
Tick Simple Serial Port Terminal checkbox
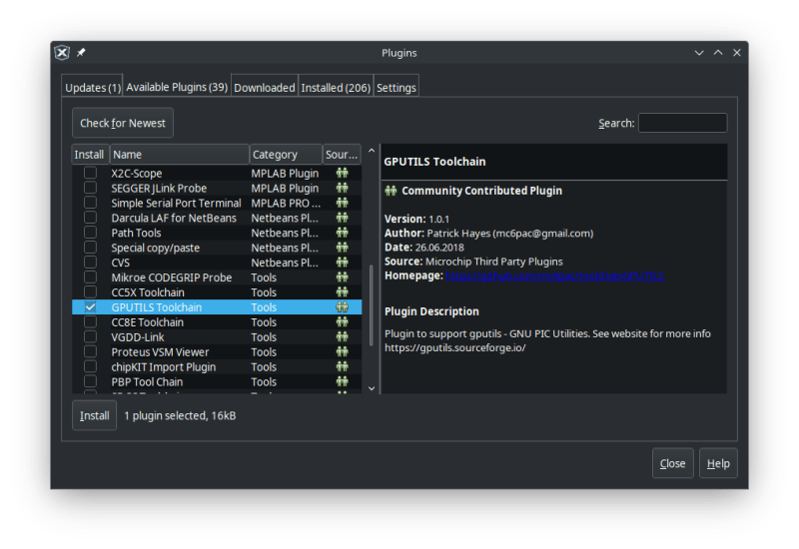pyautogui.click(x=90, y=203)
